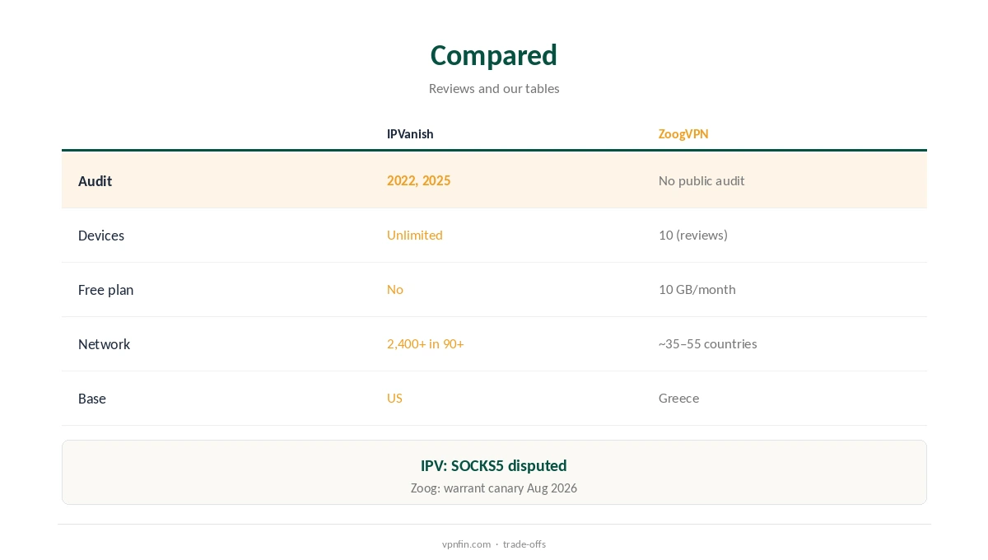
Task: Click the '10 GB/month' cell
Action: pyautogui.click(x=697, y=289)
